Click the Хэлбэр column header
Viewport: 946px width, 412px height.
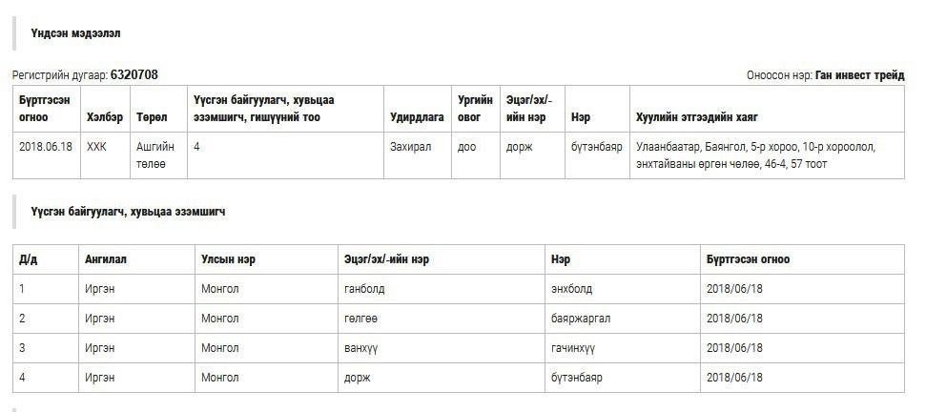click(104, 117)
